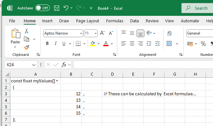Click the Name Box showing K24

[21, 65]
